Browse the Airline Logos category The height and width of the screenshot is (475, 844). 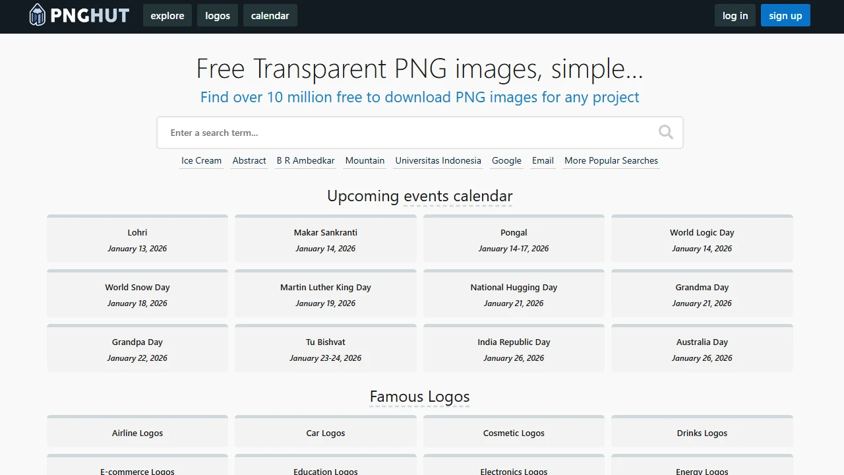137,433
